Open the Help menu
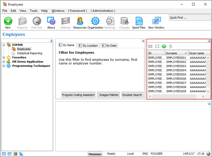212x157 pixels. pos(44,11)
